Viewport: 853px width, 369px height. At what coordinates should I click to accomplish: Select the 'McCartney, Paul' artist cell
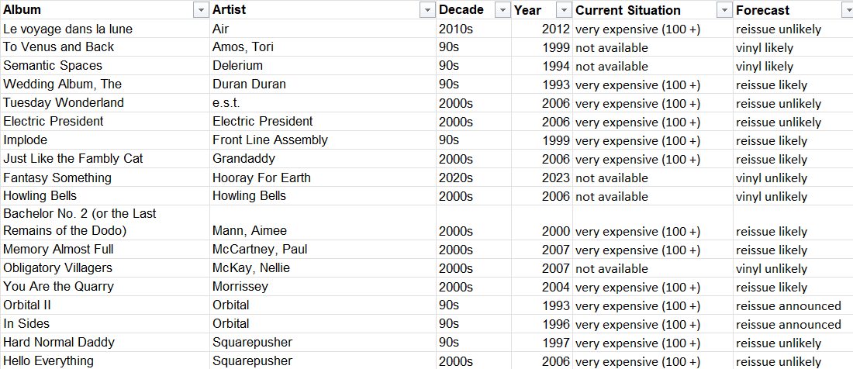click(323, 250)
